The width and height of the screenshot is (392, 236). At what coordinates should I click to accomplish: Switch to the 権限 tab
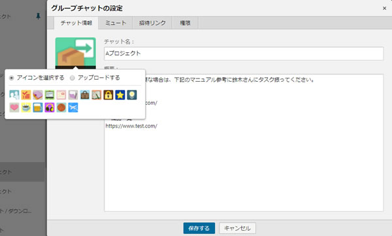click(186, 23)
